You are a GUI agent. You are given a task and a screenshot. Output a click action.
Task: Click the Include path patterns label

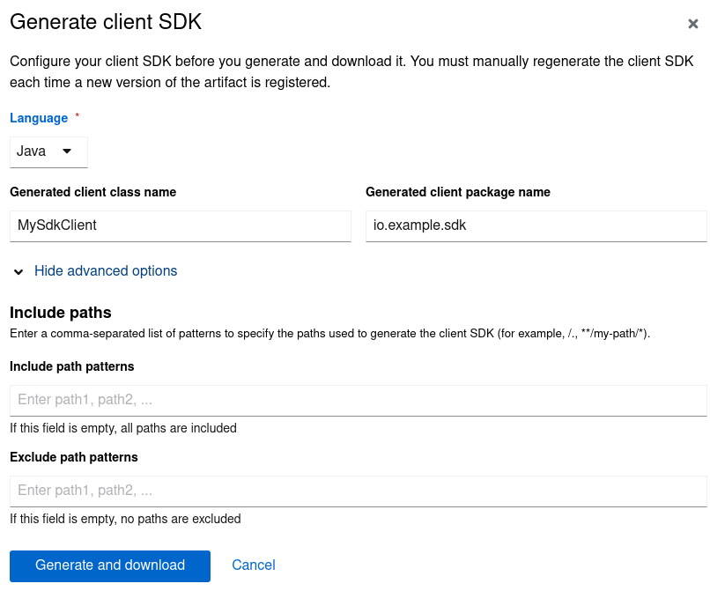click(x=71, y=366)
